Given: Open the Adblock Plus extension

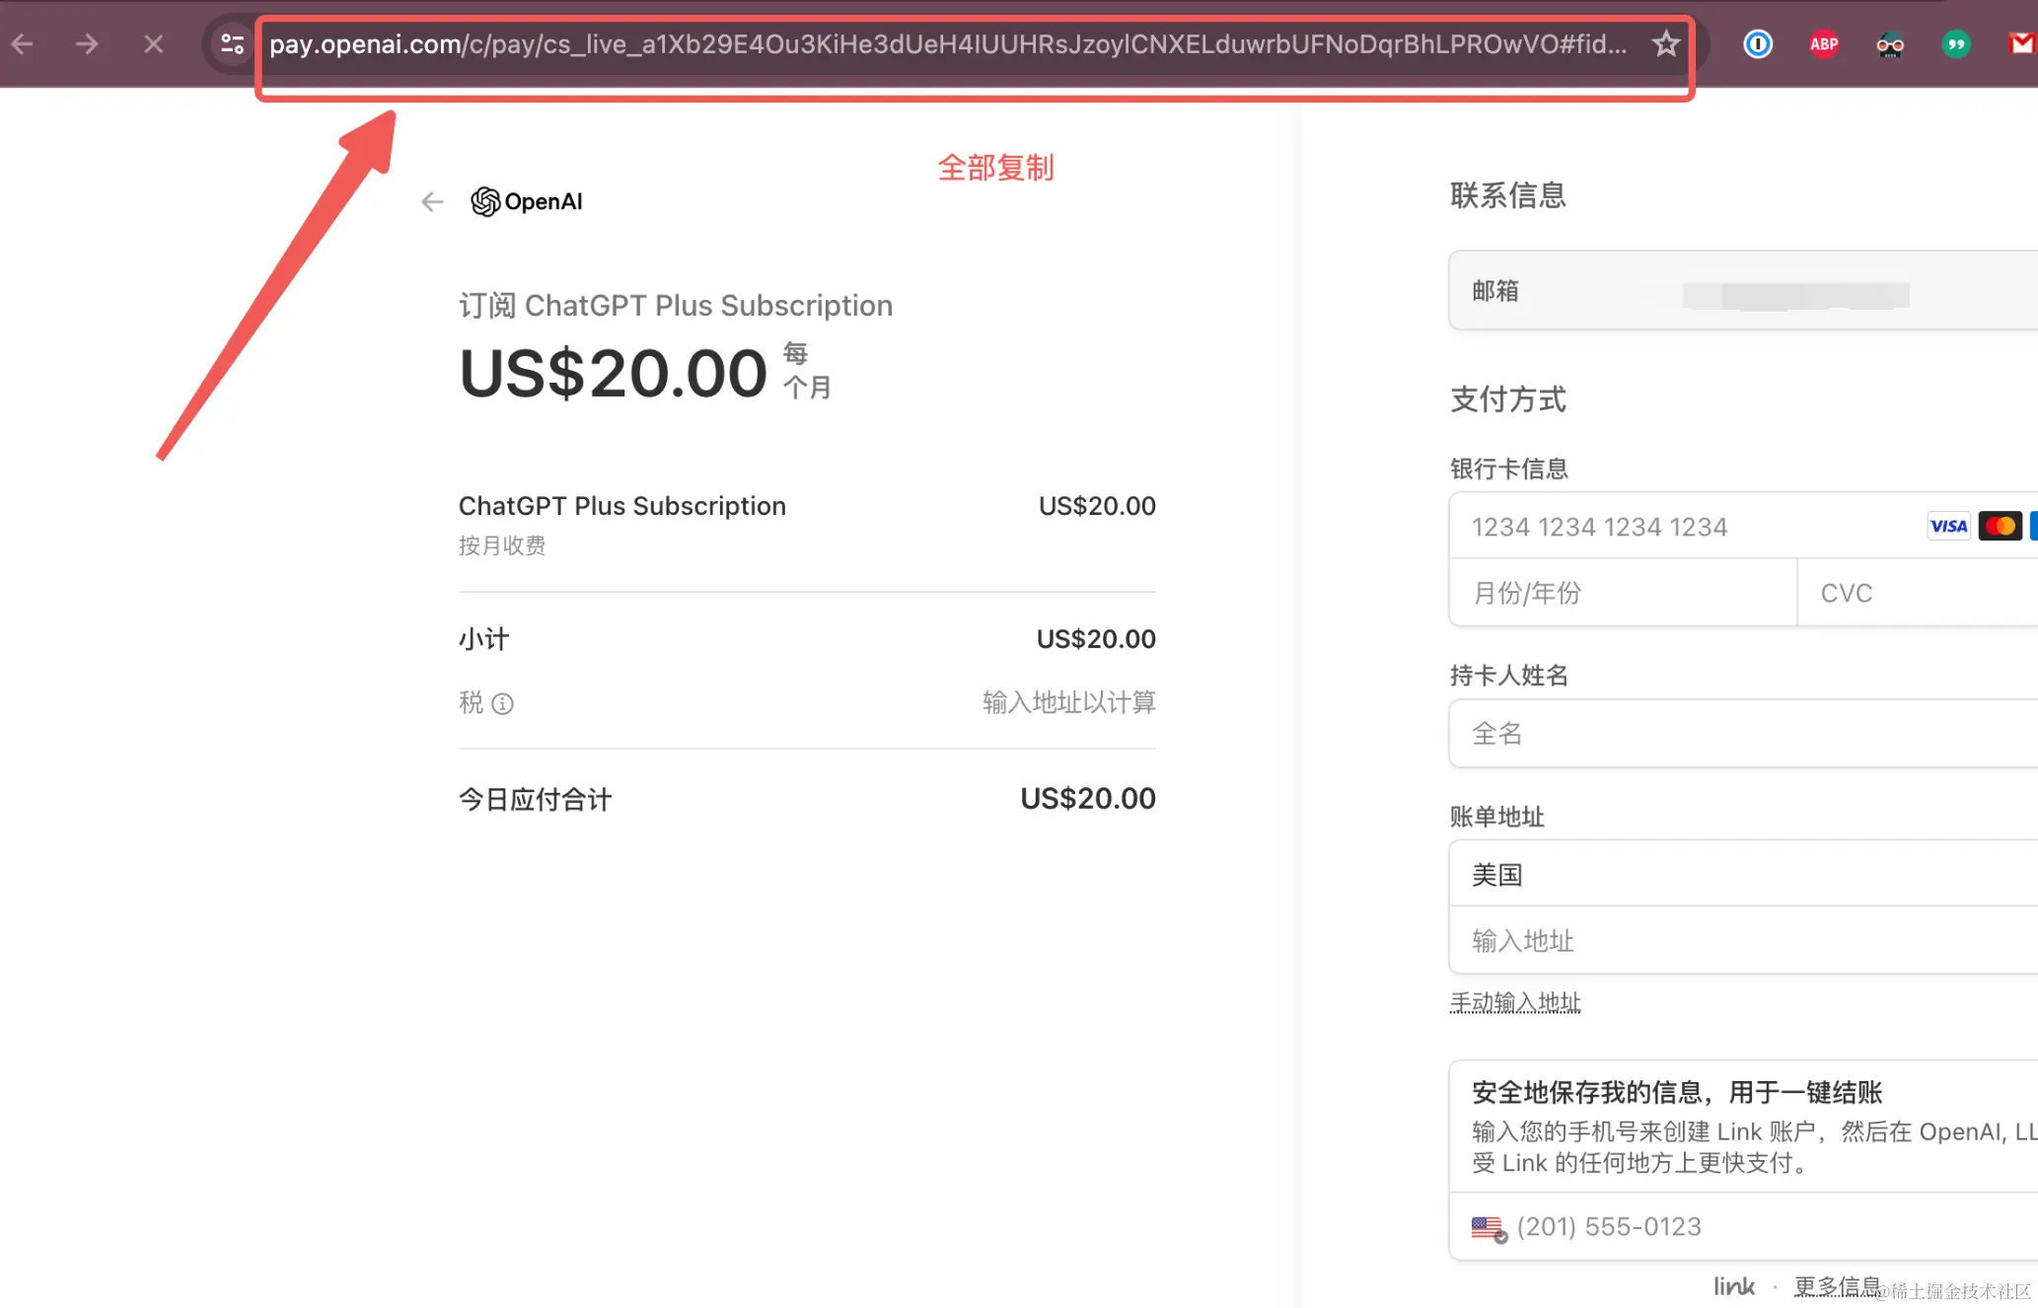Looking at the screenshot, I should click(x=1824, y=44).
